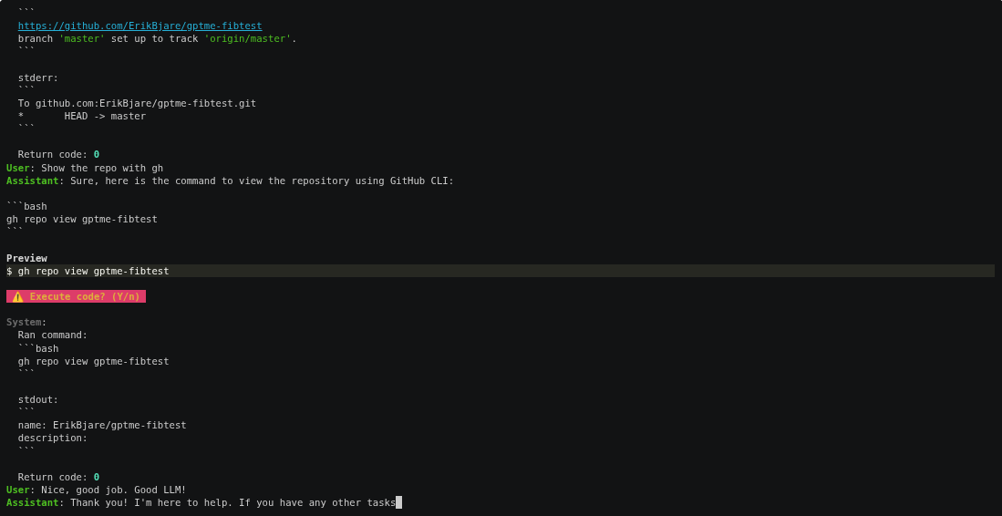The width and height of the screenshot is (1002, 516).
Task: Click the 'Ran command:' line
Action: (x=53, y=335)
